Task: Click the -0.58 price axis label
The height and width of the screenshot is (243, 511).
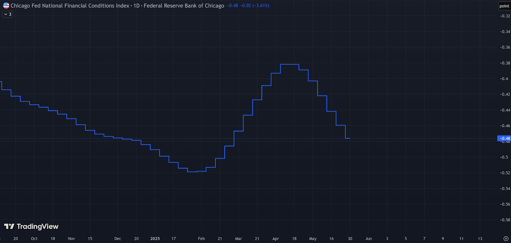Action: pos(505,220)
